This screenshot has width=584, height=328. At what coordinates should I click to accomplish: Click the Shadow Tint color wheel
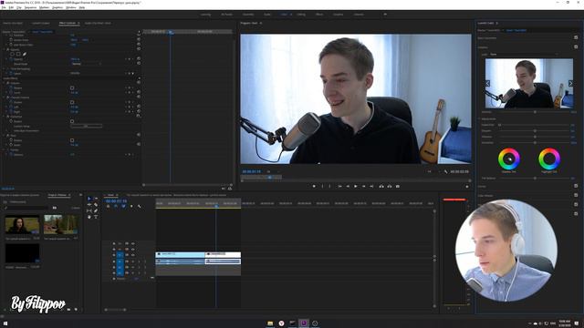(509, 159)
